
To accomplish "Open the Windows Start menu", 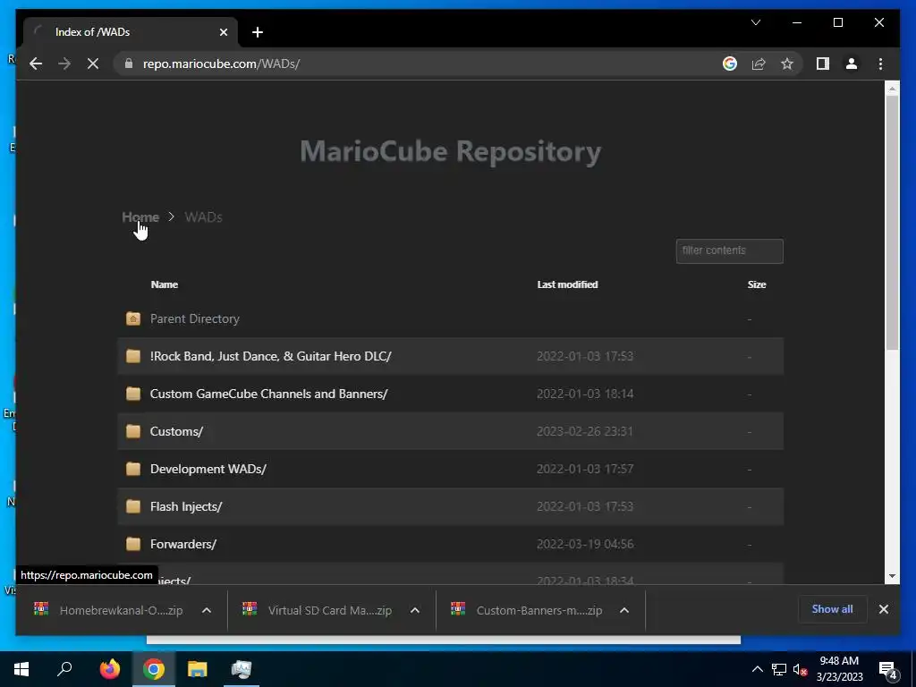I will (x=21, y=669).
